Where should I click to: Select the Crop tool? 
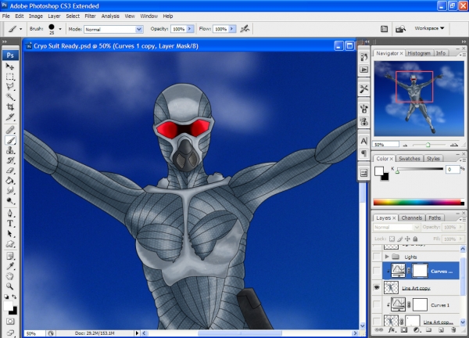click(x=10, y=107)
